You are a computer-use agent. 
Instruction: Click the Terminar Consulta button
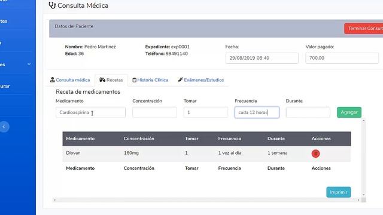[x=364, y=29]
